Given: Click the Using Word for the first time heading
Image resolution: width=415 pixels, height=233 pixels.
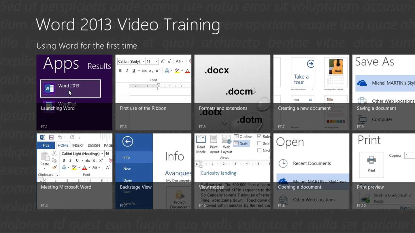Looking at the screenshot, I should [87, 46].
